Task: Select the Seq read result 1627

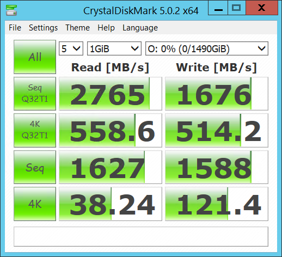Action: [x=111, y=167]
